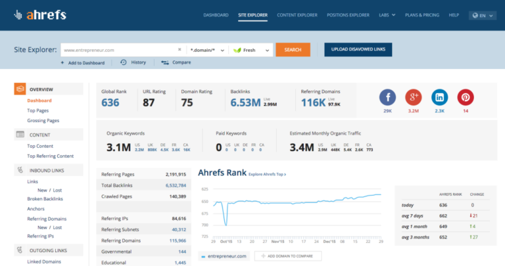Go to the Dashboard nav item
Screen dimensions: 505x266
coord(216,15)
